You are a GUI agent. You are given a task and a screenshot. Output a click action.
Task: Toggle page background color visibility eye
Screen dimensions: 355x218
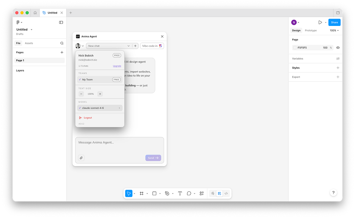pyautogui.click(x=338, y=48)
